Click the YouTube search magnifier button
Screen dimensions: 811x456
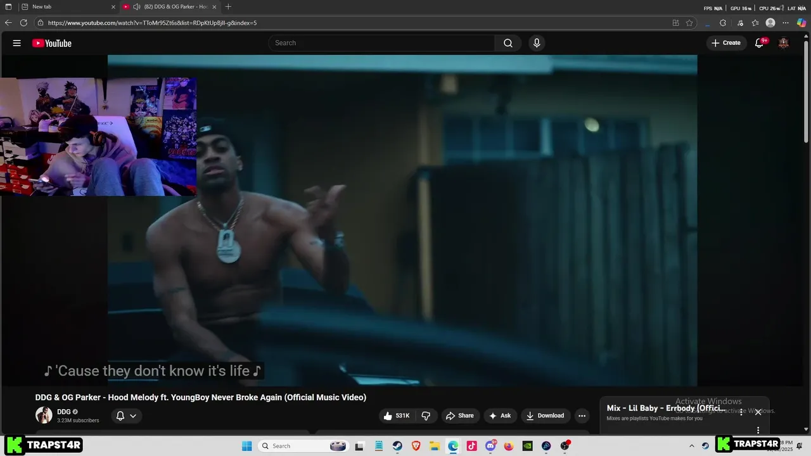[x=508, y=43]
